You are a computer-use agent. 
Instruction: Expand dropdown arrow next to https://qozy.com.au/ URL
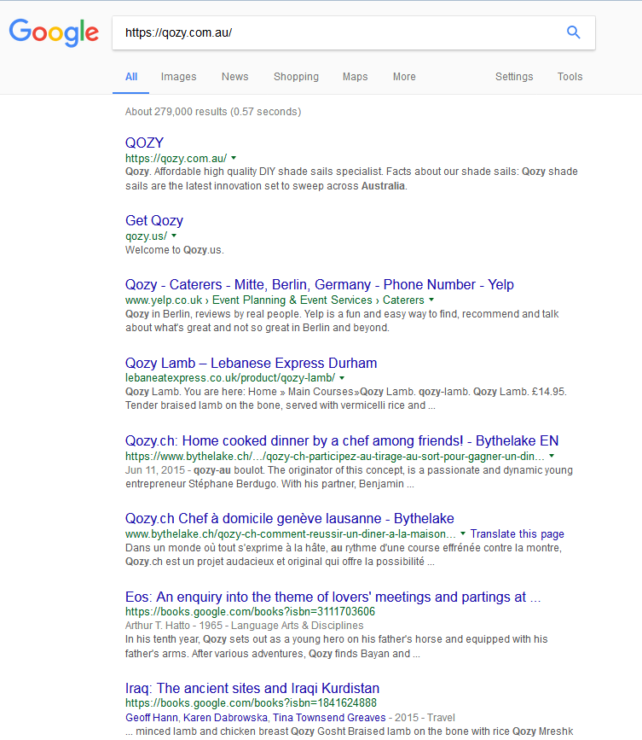tap(234, 158)
